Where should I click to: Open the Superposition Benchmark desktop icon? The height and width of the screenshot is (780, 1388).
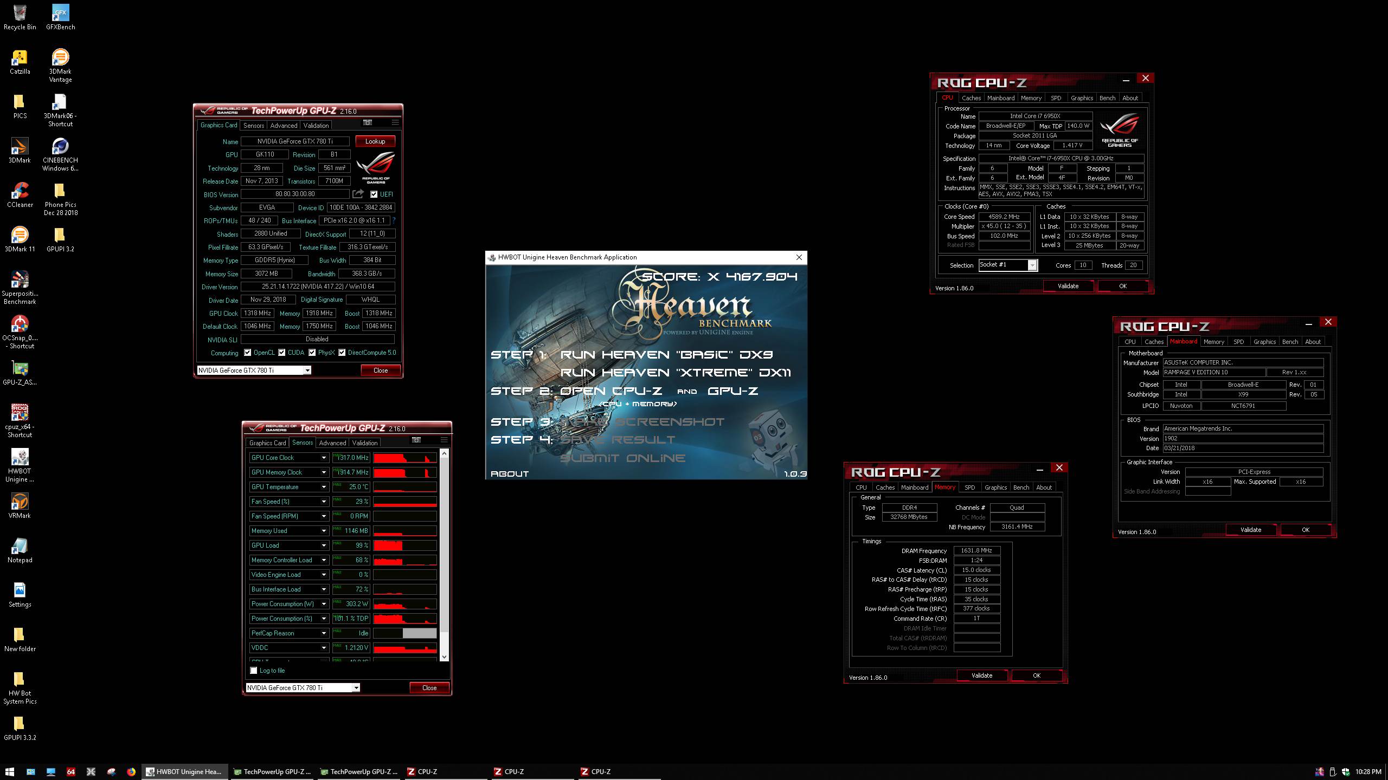[20, 288]
